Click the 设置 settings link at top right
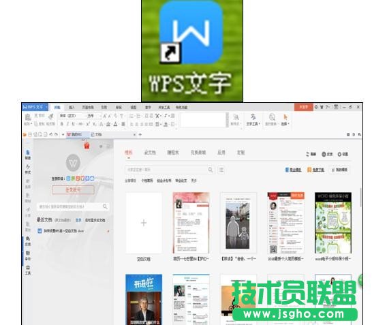Viewport: 387px width, 325px height. (343, 154)
